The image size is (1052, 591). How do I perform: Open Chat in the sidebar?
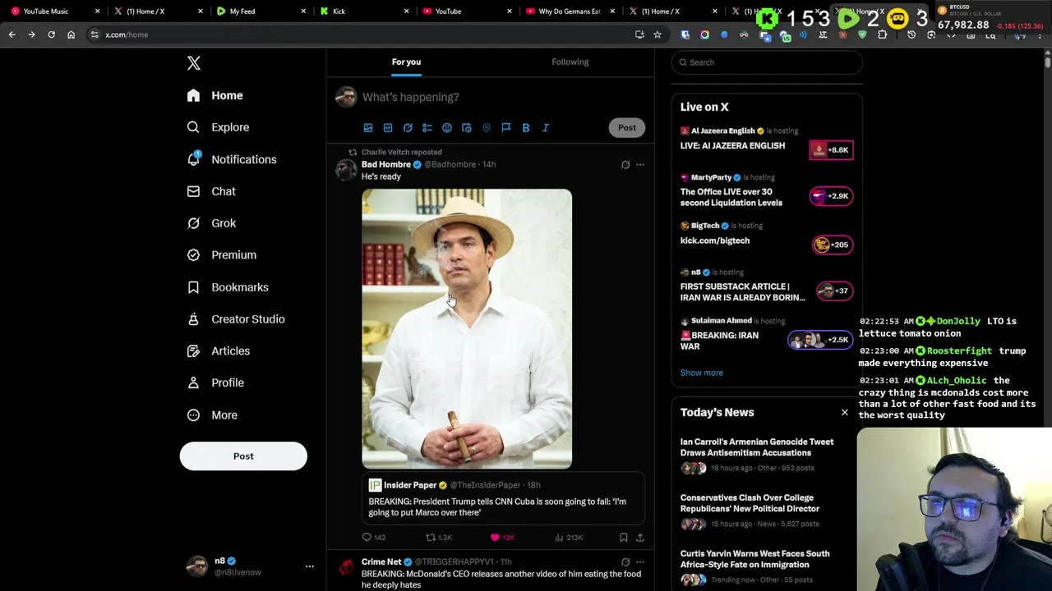pyautogui.click(x=211, y=191)
